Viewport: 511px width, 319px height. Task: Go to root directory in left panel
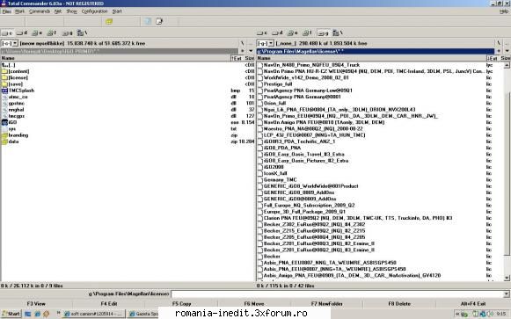(242, 43)
